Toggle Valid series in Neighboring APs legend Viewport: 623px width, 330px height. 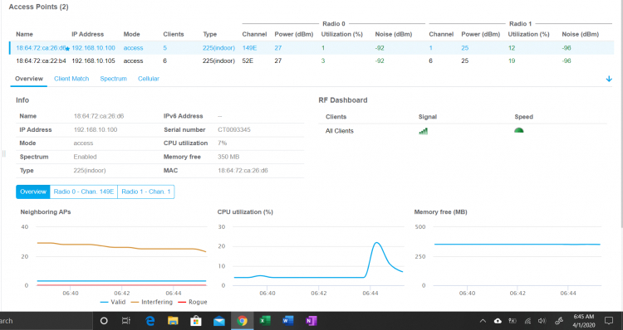coord(113,302)
